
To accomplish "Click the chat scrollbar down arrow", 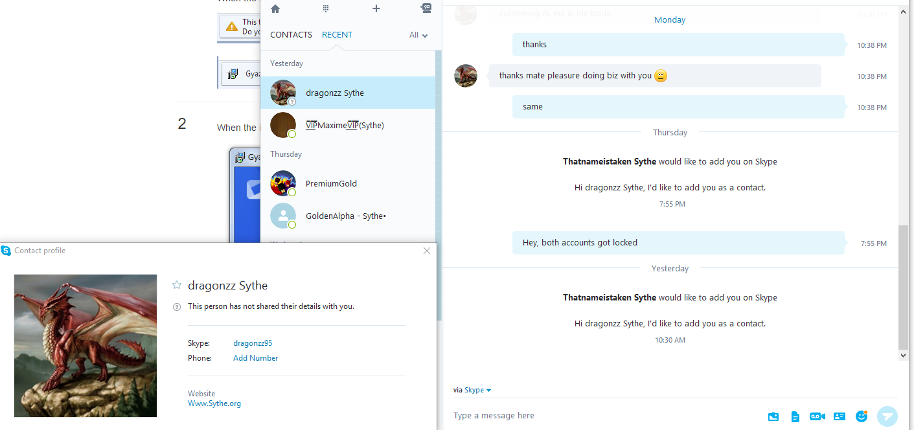I will coord(904,355).
